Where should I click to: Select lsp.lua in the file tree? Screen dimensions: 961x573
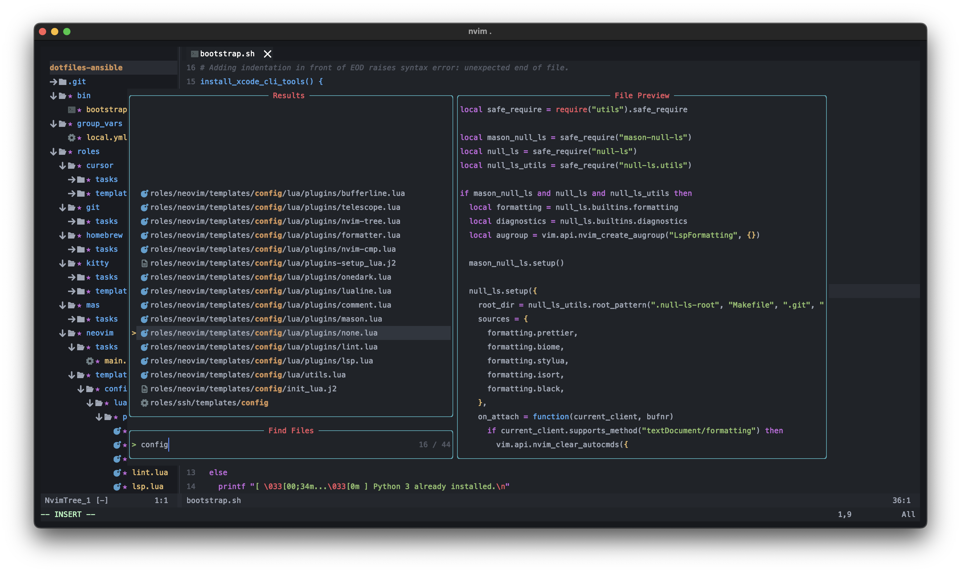[x=148, y=487]
